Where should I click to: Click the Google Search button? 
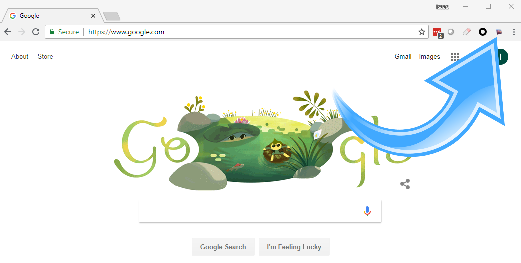223,247
